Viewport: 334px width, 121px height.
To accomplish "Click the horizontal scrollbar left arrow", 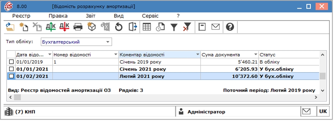I will coord(10,97).
